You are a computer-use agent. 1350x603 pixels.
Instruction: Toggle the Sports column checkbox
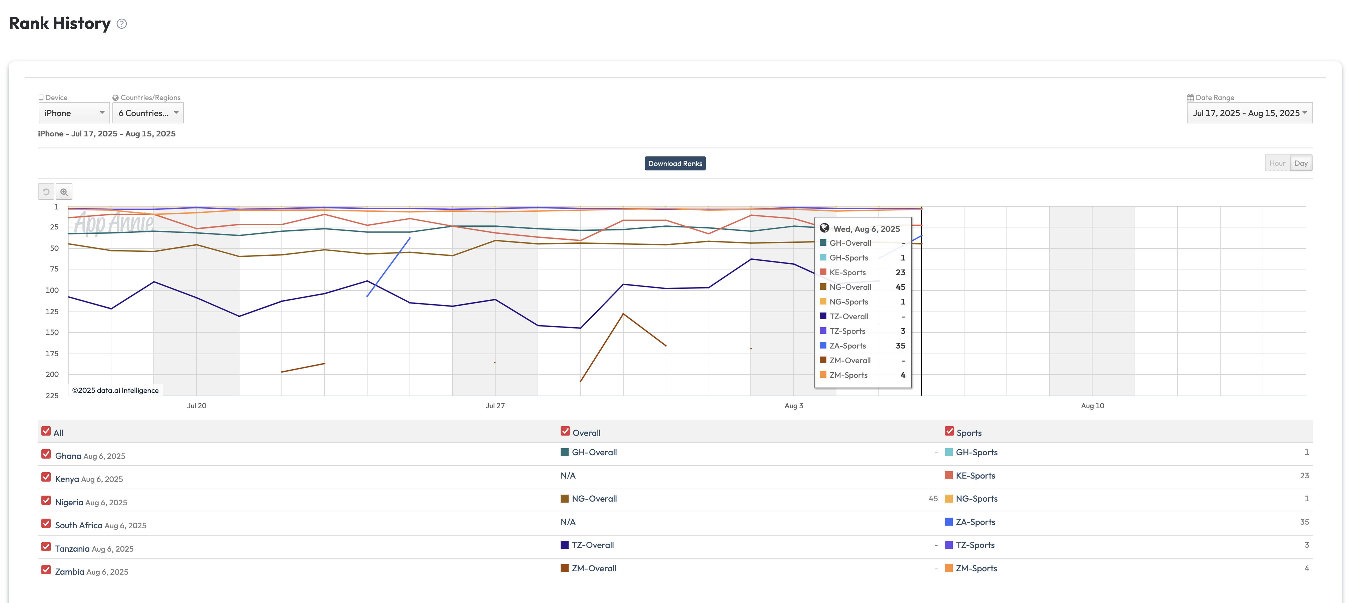[x=949, y=431]
